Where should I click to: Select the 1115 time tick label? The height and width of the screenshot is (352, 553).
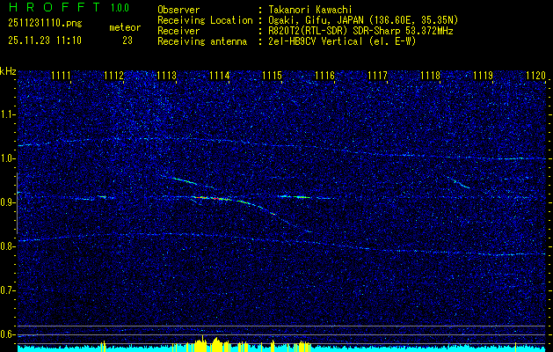coord(272,75)
